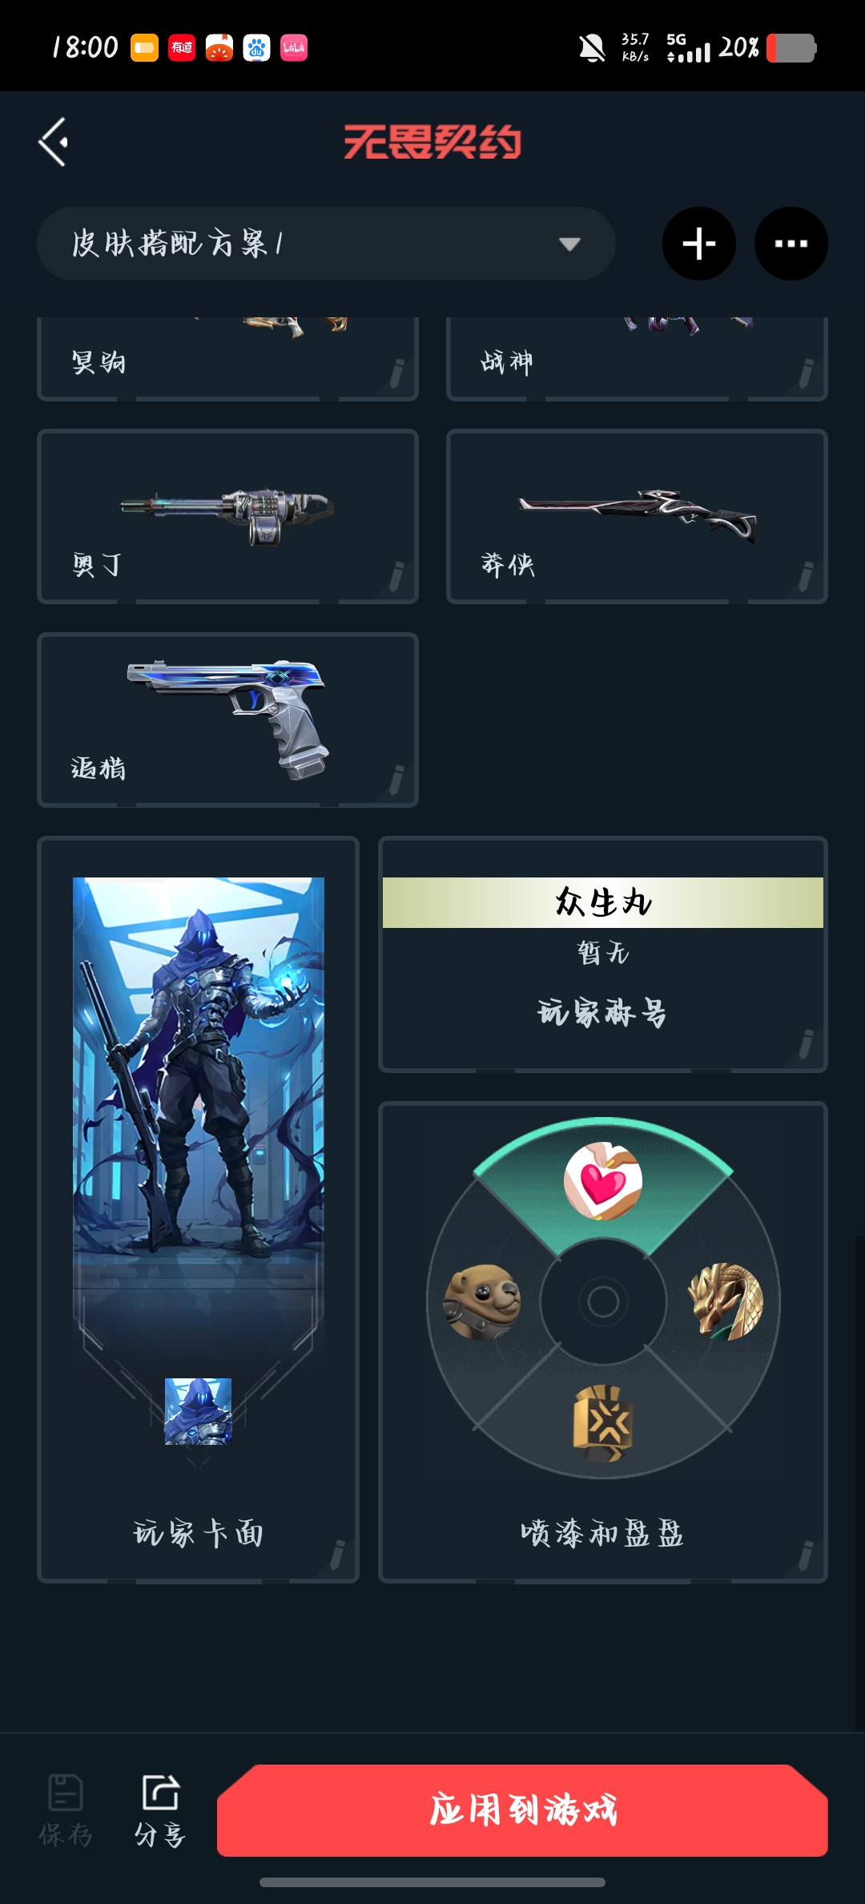Open the 奥丁 weapon skin card
This screenshot has width=865, height=1904.
point(227,517)
